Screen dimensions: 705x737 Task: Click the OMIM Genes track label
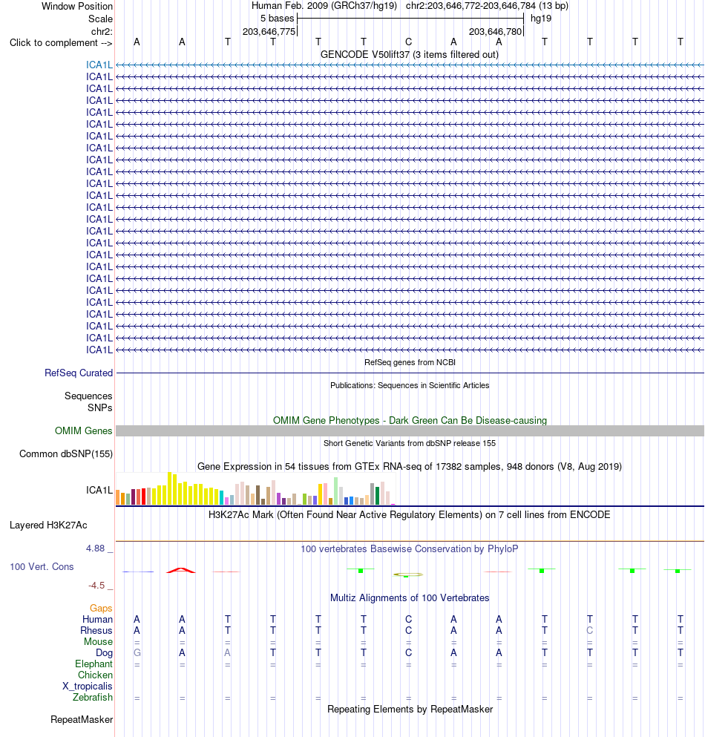pos(84,430)
